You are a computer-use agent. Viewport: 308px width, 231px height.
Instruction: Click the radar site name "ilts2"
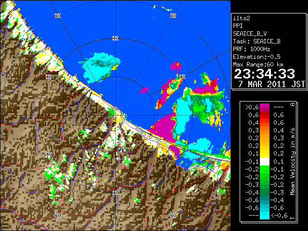[242, 18]
